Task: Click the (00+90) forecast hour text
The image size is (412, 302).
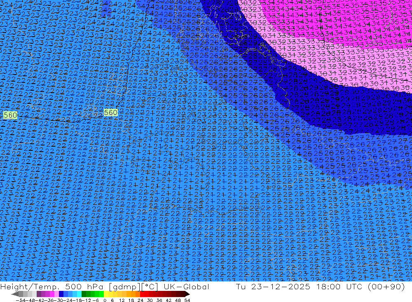Action: pyautogui.click(x=386, y=286)
